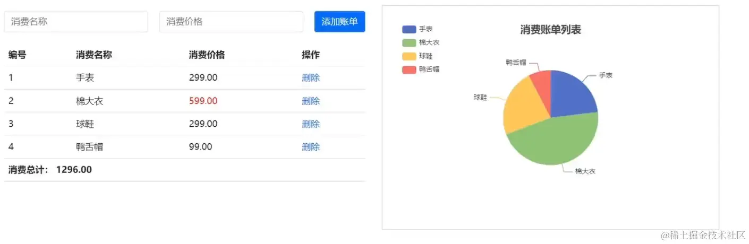
Task: Delete the 手表 row
Action: [x=311, y=78]
